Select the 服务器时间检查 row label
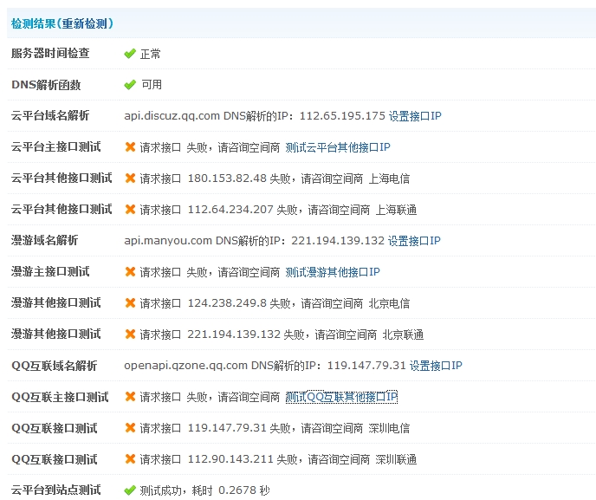 (50, 53)
